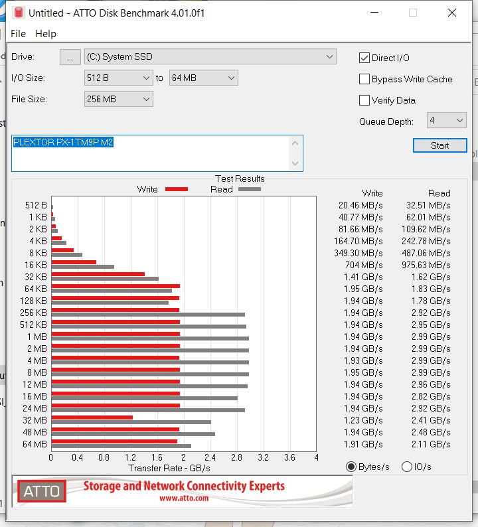478x527 pixels.
Task: Minimize the ATTO Disk Benchmark window
Action: pos(374,13)
